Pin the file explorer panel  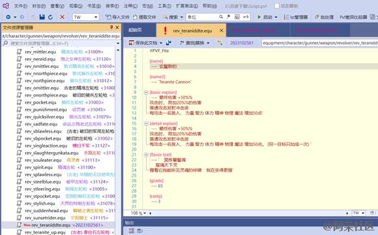(x=111, y=27)
